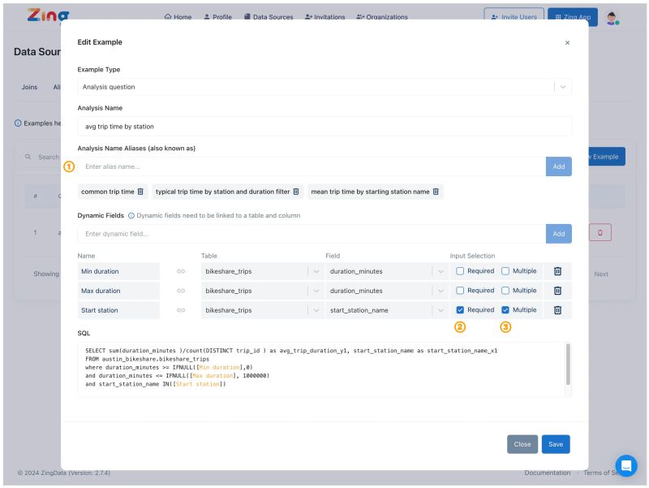Focus the 'Enter alias name' input
This screenshot has height=488, width=649.
point(312,166)
